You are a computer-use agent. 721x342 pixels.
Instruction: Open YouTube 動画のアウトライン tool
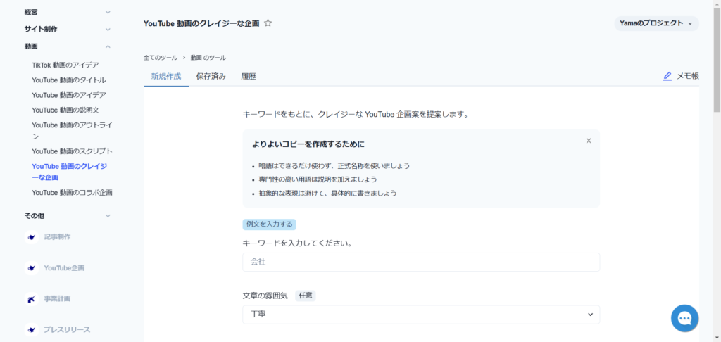[x=73, y=131]
